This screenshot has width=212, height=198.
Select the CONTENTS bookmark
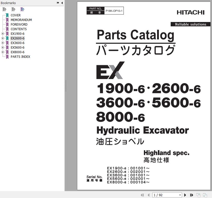click(x=18, y=29)
